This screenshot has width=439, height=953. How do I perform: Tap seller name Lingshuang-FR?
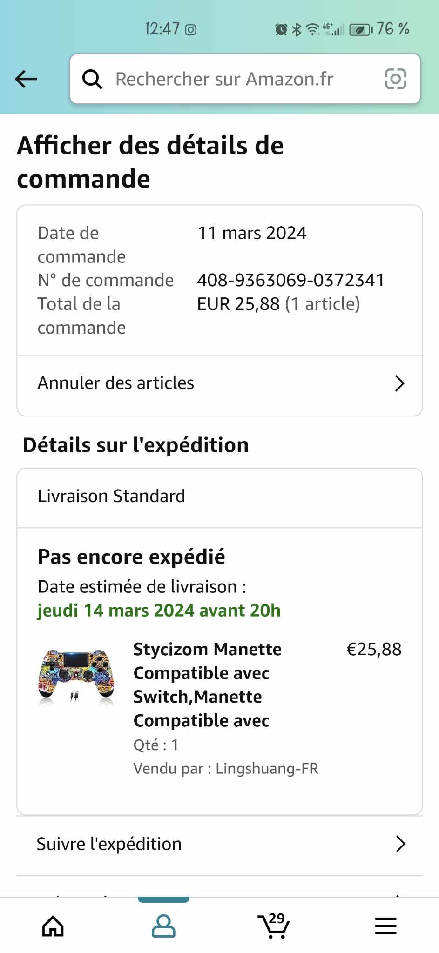(x=267, y=768)
